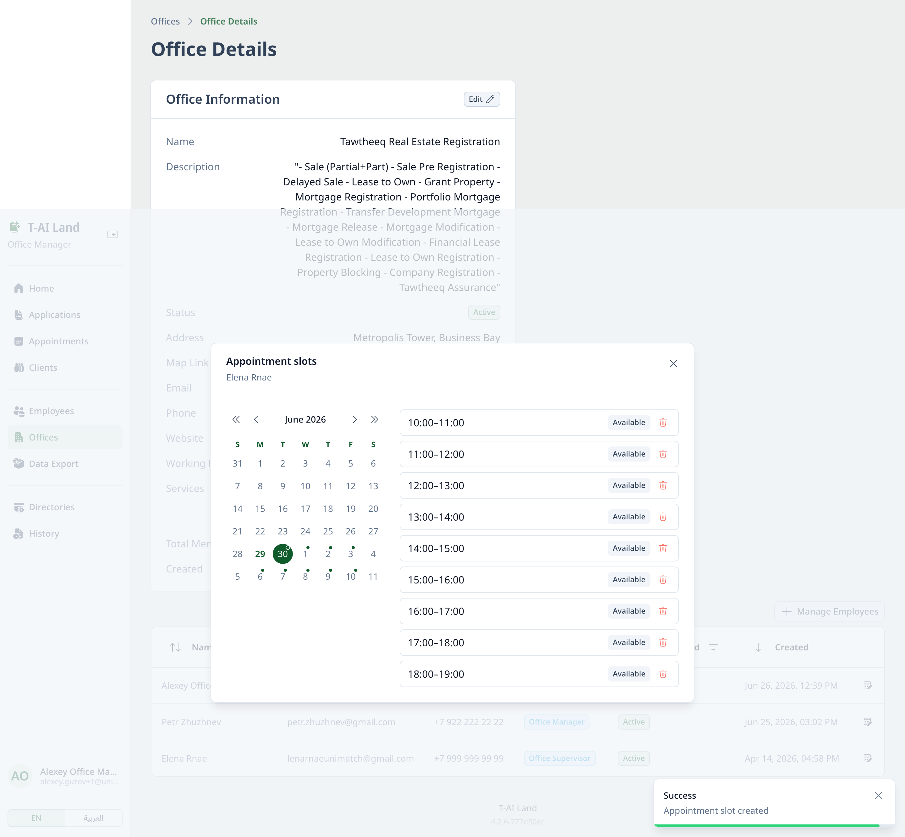Open Applications from the sidebar
Viewport: 905px width, 837px height.
65,315
